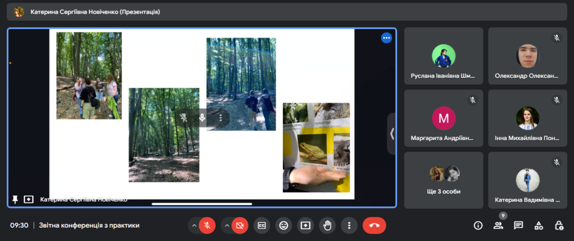Screen dimensions: 574x241
Task: Click the presenter avatar in top banner
Action: pyautogui.click(x=18, y=12)
